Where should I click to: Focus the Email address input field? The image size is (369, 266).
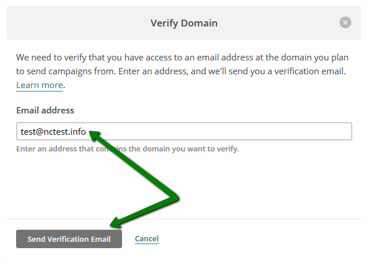(184, 131)
